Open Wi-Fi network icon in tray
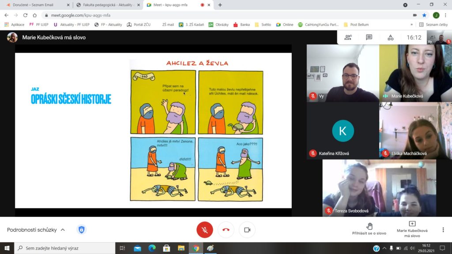452x254 pixels. coord(406,248)
